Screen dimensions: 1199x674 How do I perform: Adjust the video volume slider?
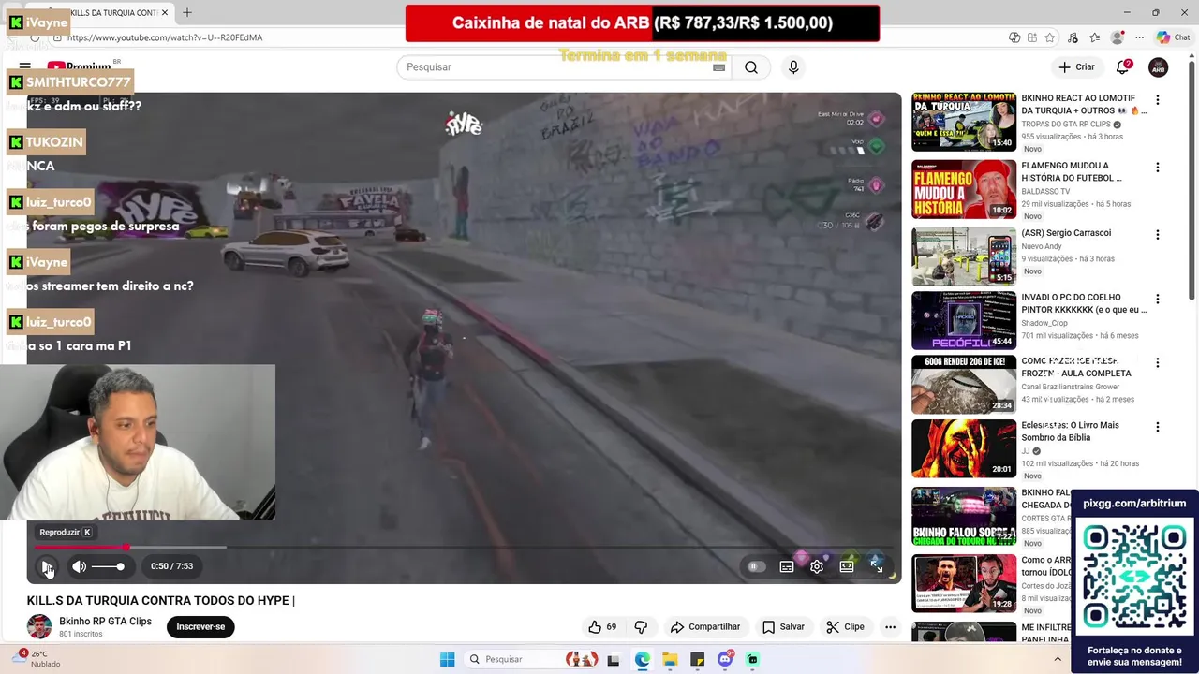click(108, 566)
